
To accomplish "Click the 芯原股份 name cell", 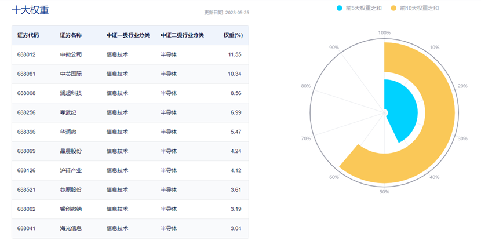I will tap(71, 190).
